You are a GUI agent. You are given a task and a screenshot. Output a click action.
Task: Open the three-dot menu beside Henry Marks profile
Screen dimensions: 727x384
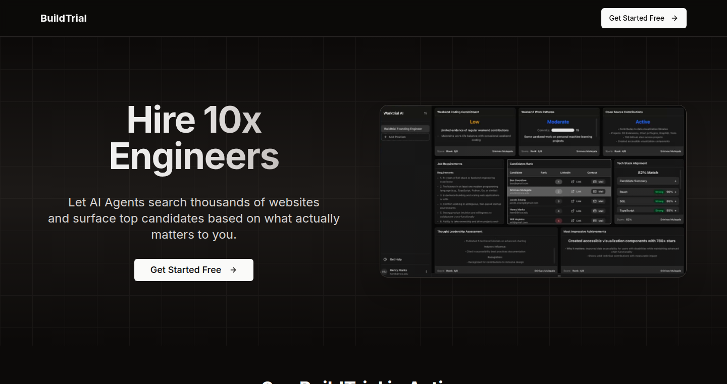coord(426,271)
